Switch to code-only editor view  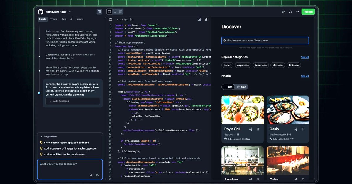pyautogui.click(x=115, y=11)
